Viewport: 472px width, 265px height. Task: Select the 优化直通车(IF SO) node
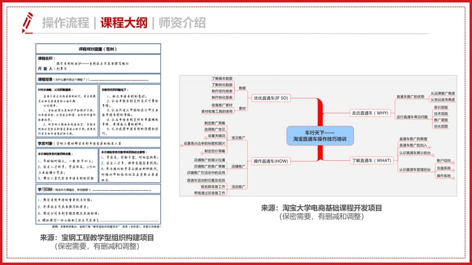271,97
